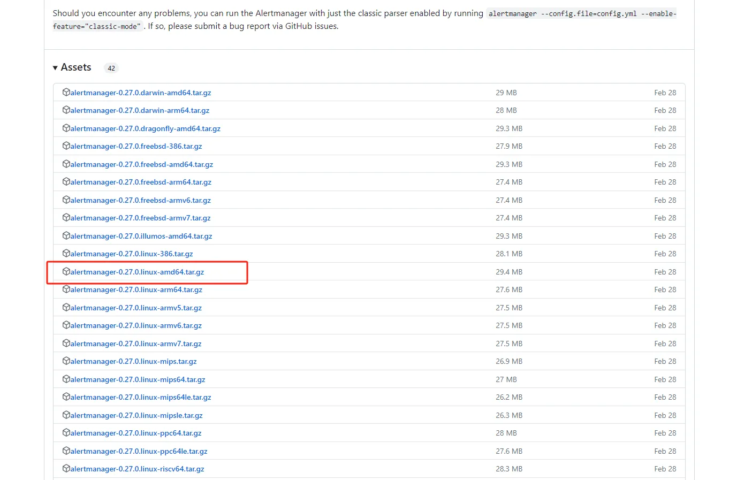Download alertmanager-0.27.0.linux-ppc64le.tar.gz
This screenshot has width=752, height=480.
point(139,451)
